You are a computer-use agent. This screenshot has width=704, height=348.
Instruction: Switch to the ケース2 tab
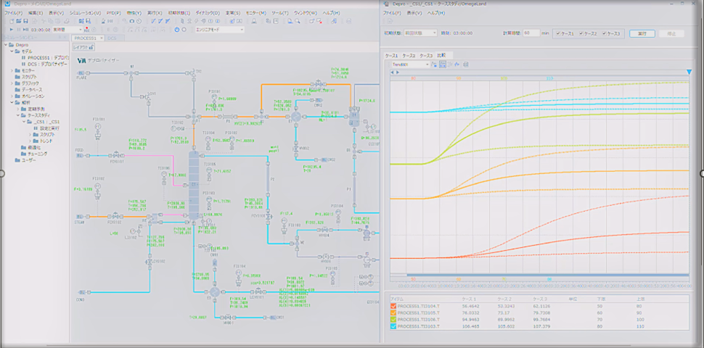point(409,55)
